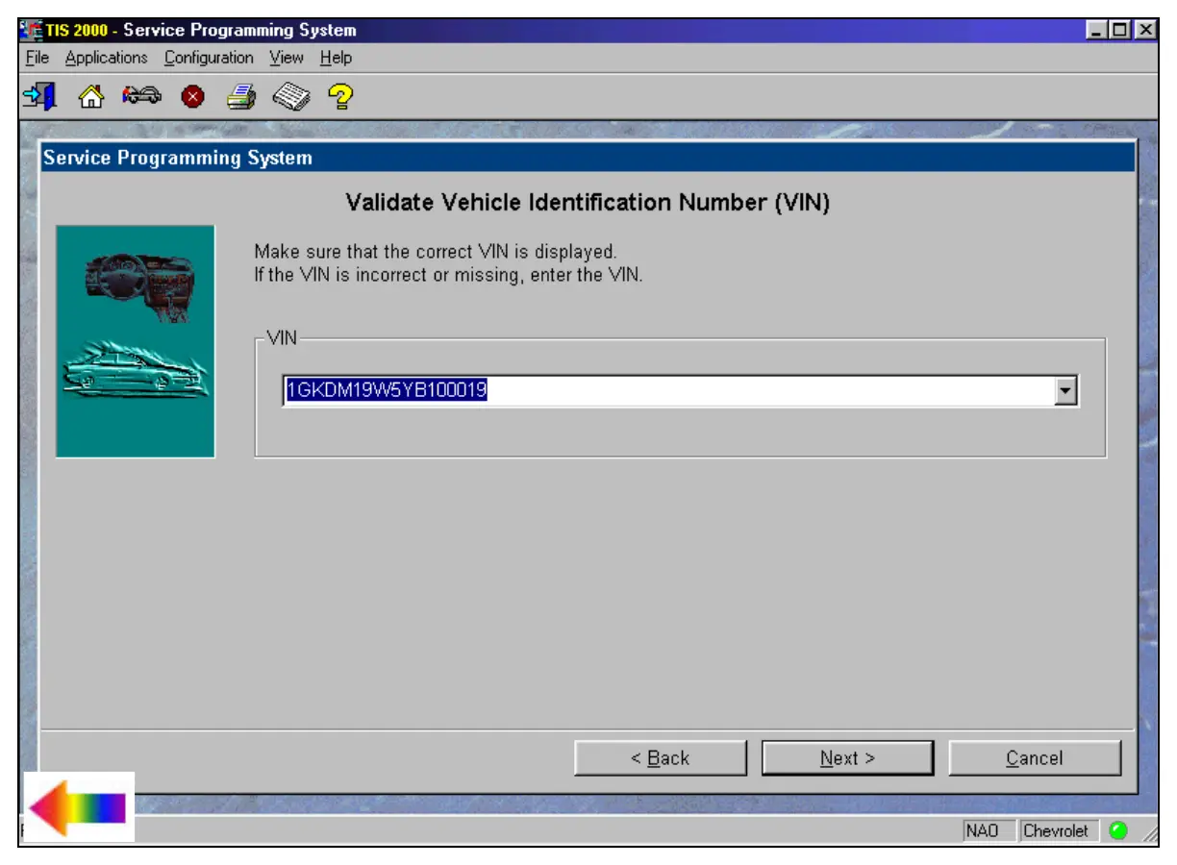Open the Configuration menu
The height and width of the screenshot is (865, 1177).
tap(209, 58)
